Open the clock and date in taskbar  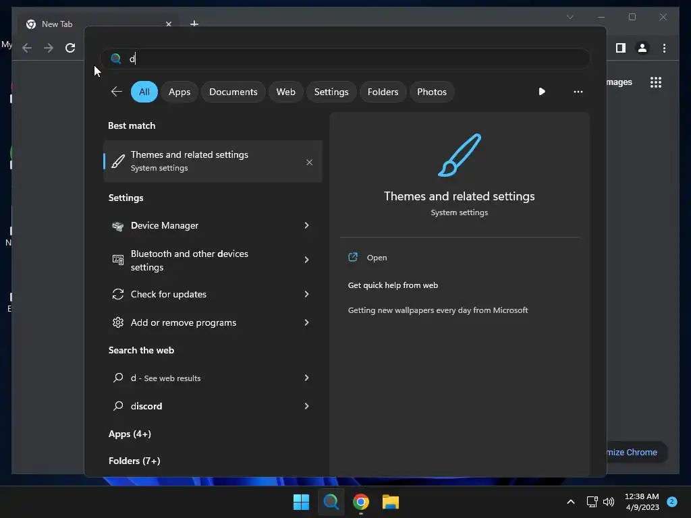tap(642, 502)
